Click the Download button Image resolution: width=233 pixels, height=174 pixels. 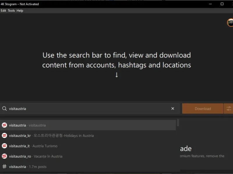click(x=203, y=108)
